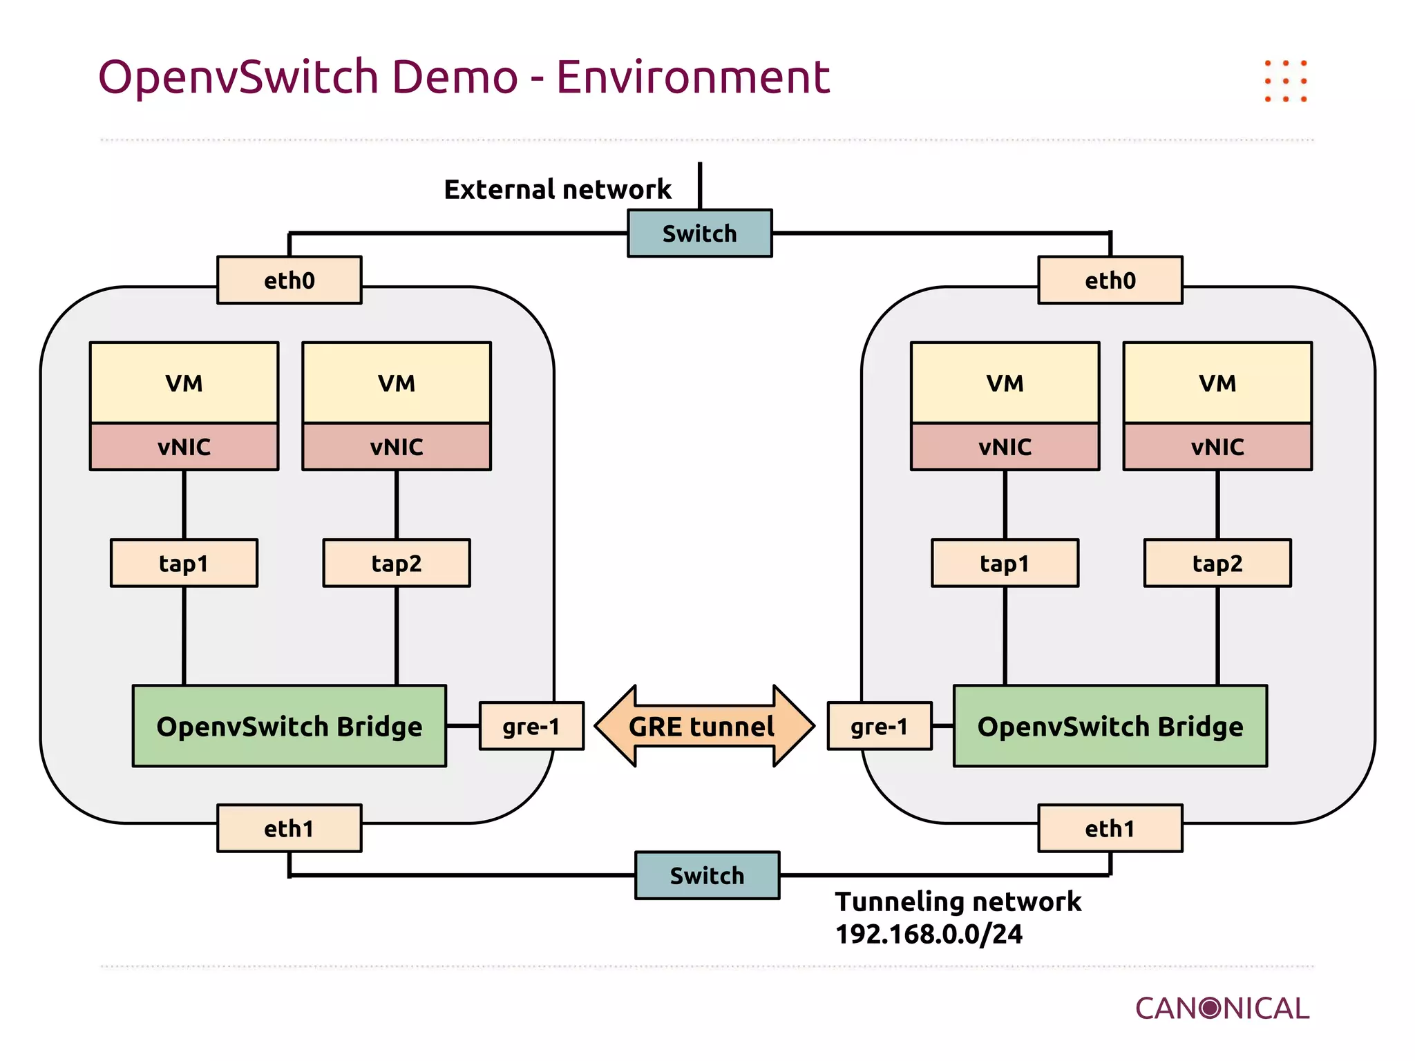This screenshot has width=1415, height=1061.
Task: Select the top Switch box
Action: 699,233
